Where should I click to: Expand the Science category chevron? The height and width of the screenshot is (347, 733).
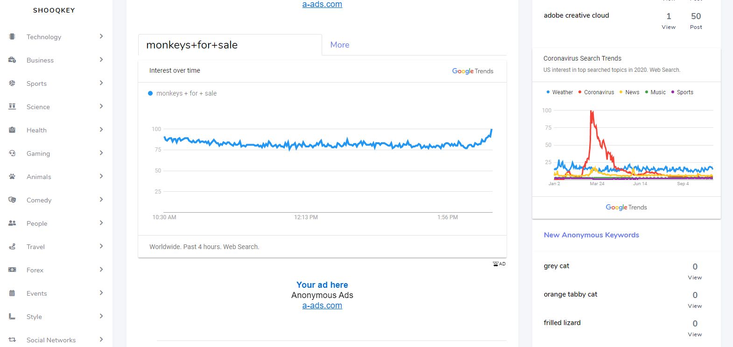pos(101,106)
